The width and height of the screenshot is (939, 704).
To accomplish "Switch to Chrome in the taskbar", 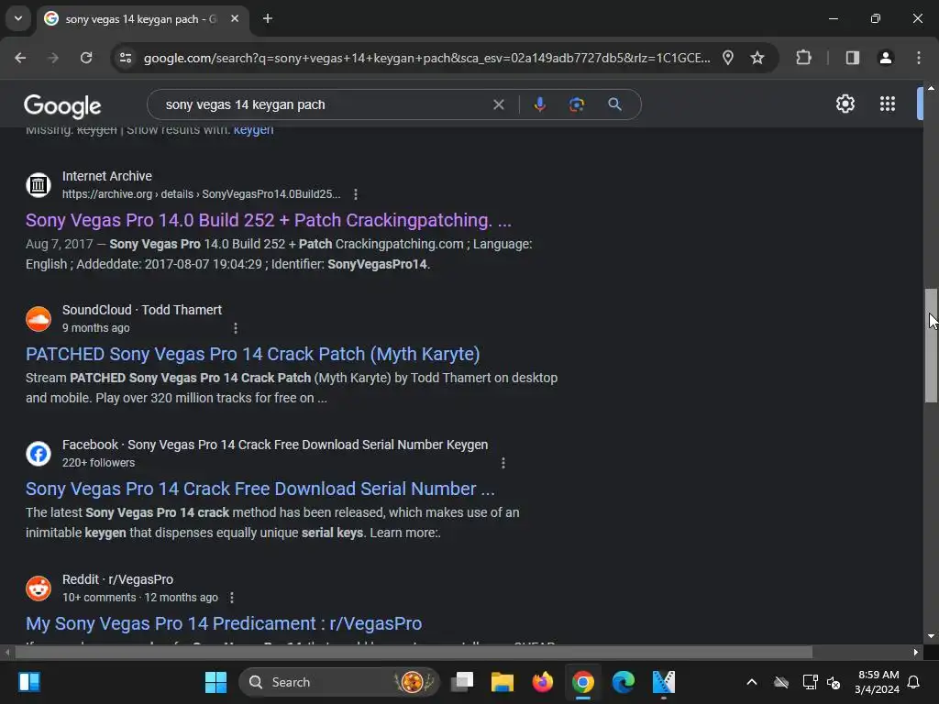I will [582, 682].
